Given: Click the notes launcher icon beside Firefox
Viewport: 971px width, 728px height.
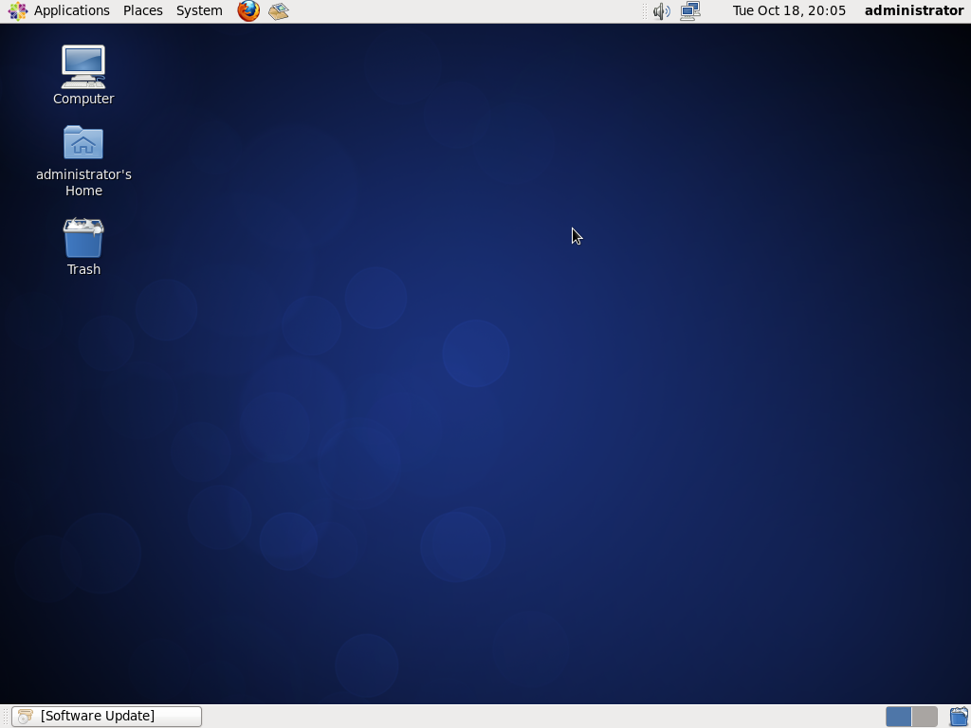Looking at the screenshot, I should point(279,10).
